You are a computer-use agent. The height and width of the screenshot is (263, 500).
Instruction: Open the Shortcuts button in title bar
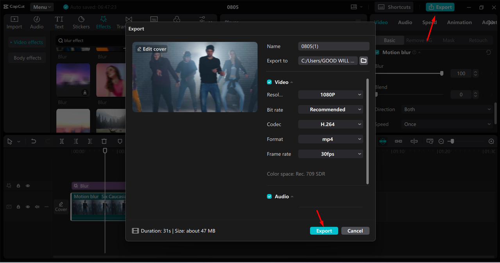click(x=394, y=7)
